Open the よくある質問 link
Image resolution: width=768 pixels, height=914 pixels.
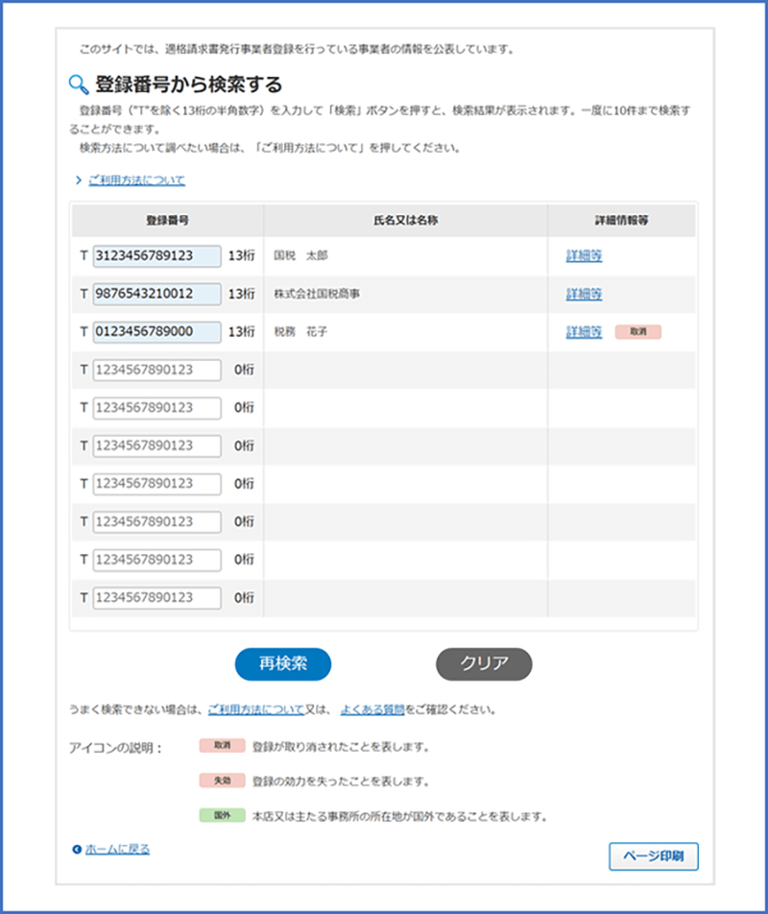372,710
